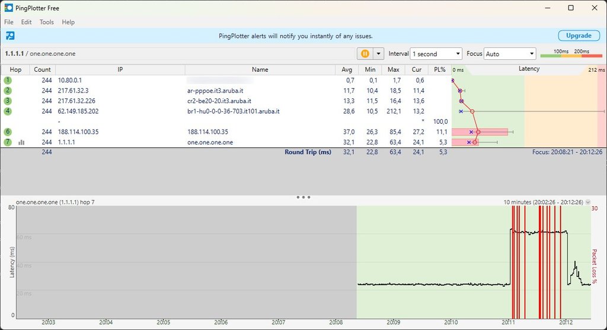Click the Cur column header

417,70
